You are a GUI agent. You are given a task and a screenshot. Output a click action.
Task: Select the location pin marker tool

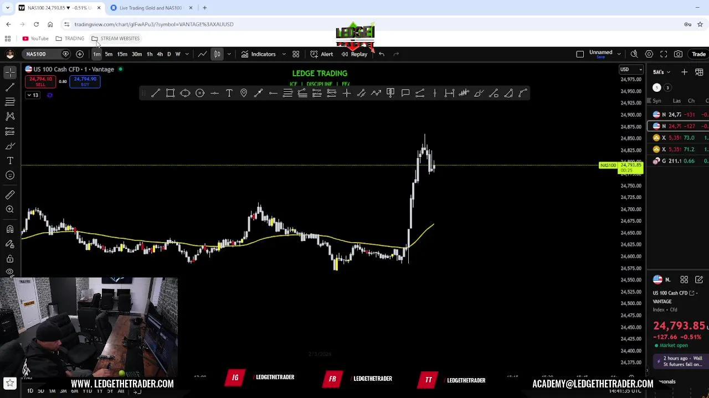coord(244,93)
